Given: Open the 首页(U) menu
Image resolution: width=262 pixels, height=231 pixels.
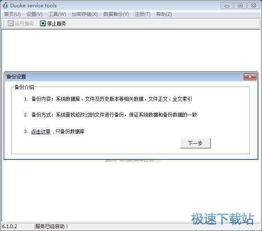Looking at the screenshot, I should (x=12, y=14).
